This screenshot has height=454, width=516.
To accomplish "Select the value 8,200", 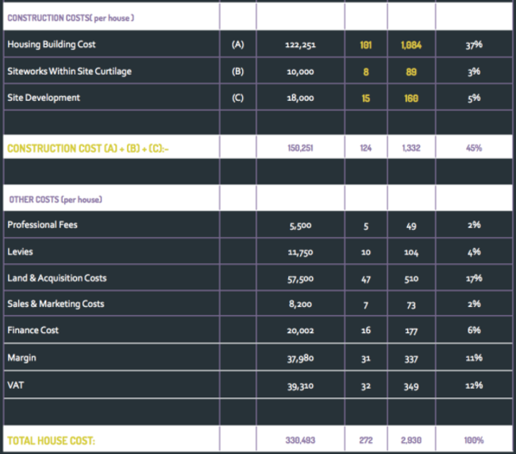I will point(300,304).
